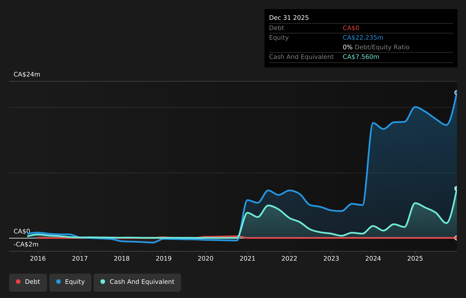Click the 2022 x-axis label
Image resolution: width=466 pixels, height=298 pixels.
pyautogui.click(x=289, y=258)
